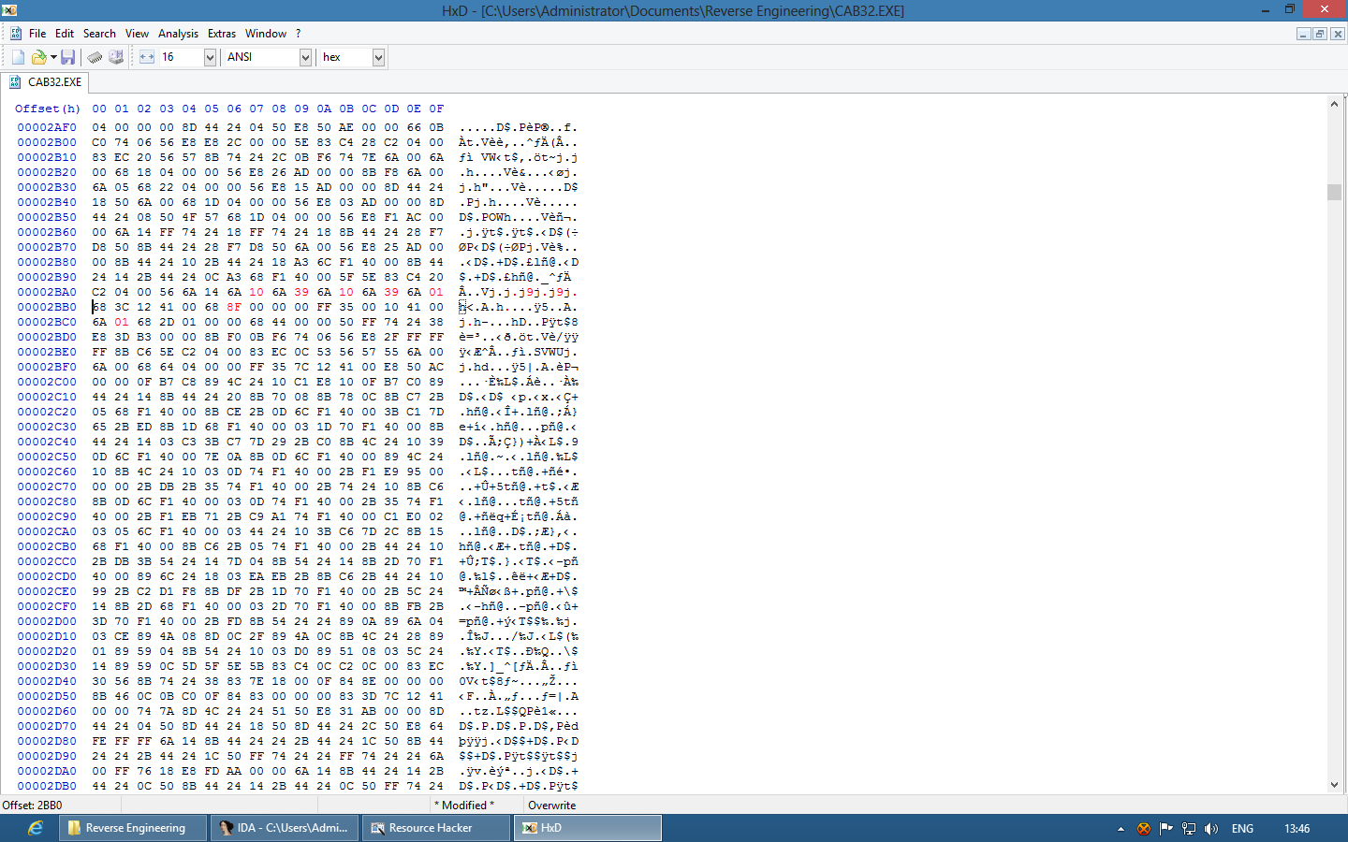Switch to IDA window in taskbar

coord(284,828)
